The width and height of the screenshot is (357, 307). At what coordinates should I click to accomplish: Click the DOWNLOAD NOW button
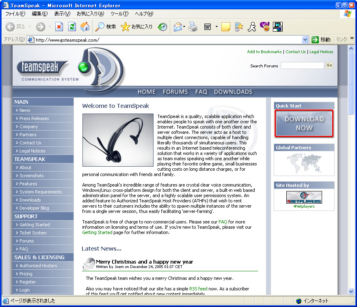coord(304,123)
